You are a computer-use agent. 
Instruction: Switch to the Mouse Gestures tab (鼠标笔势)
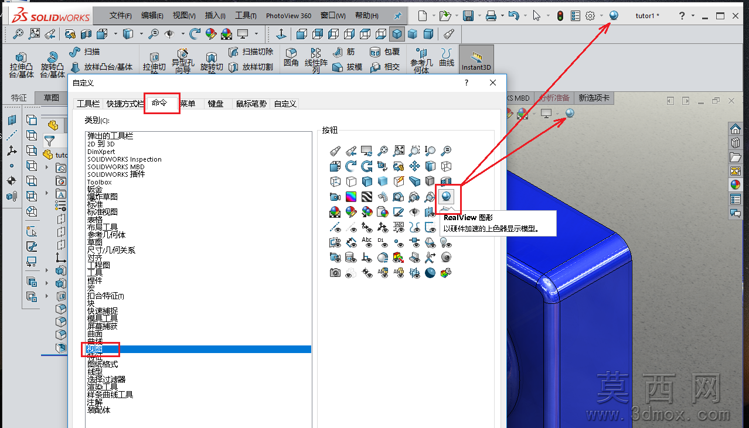pos(251,104)
